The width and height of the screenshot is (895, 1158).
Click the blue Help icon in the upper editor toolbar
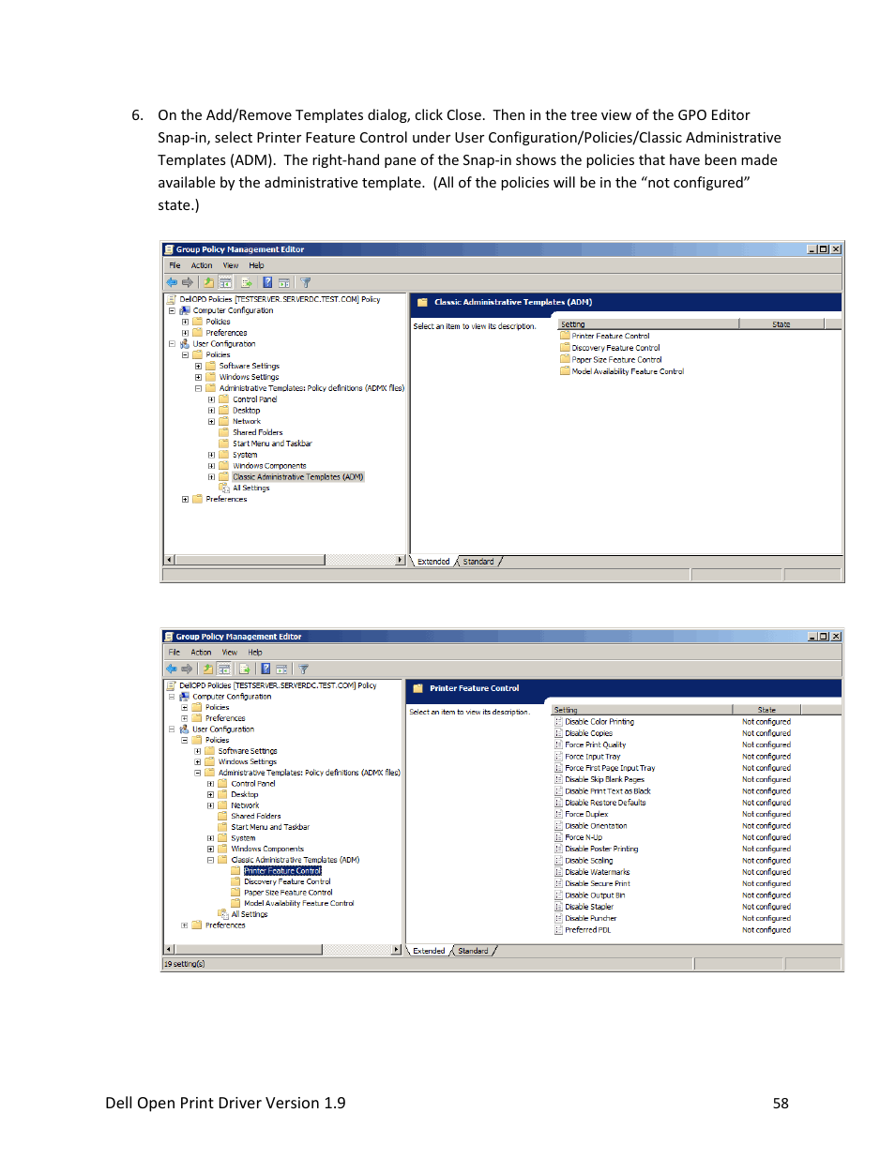[x=267, y=282]
